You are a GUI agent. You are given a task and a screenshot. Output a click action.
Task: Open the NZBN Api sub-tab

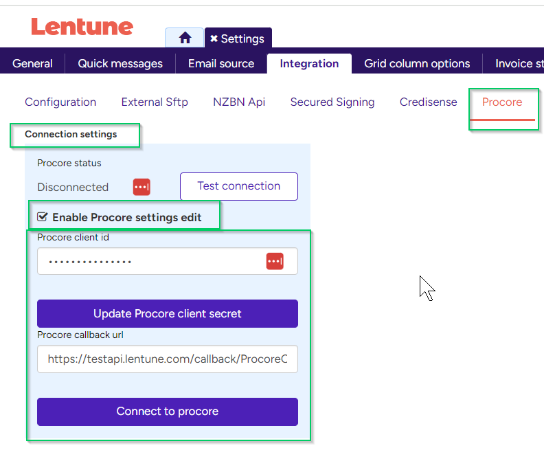click(239, 102)
